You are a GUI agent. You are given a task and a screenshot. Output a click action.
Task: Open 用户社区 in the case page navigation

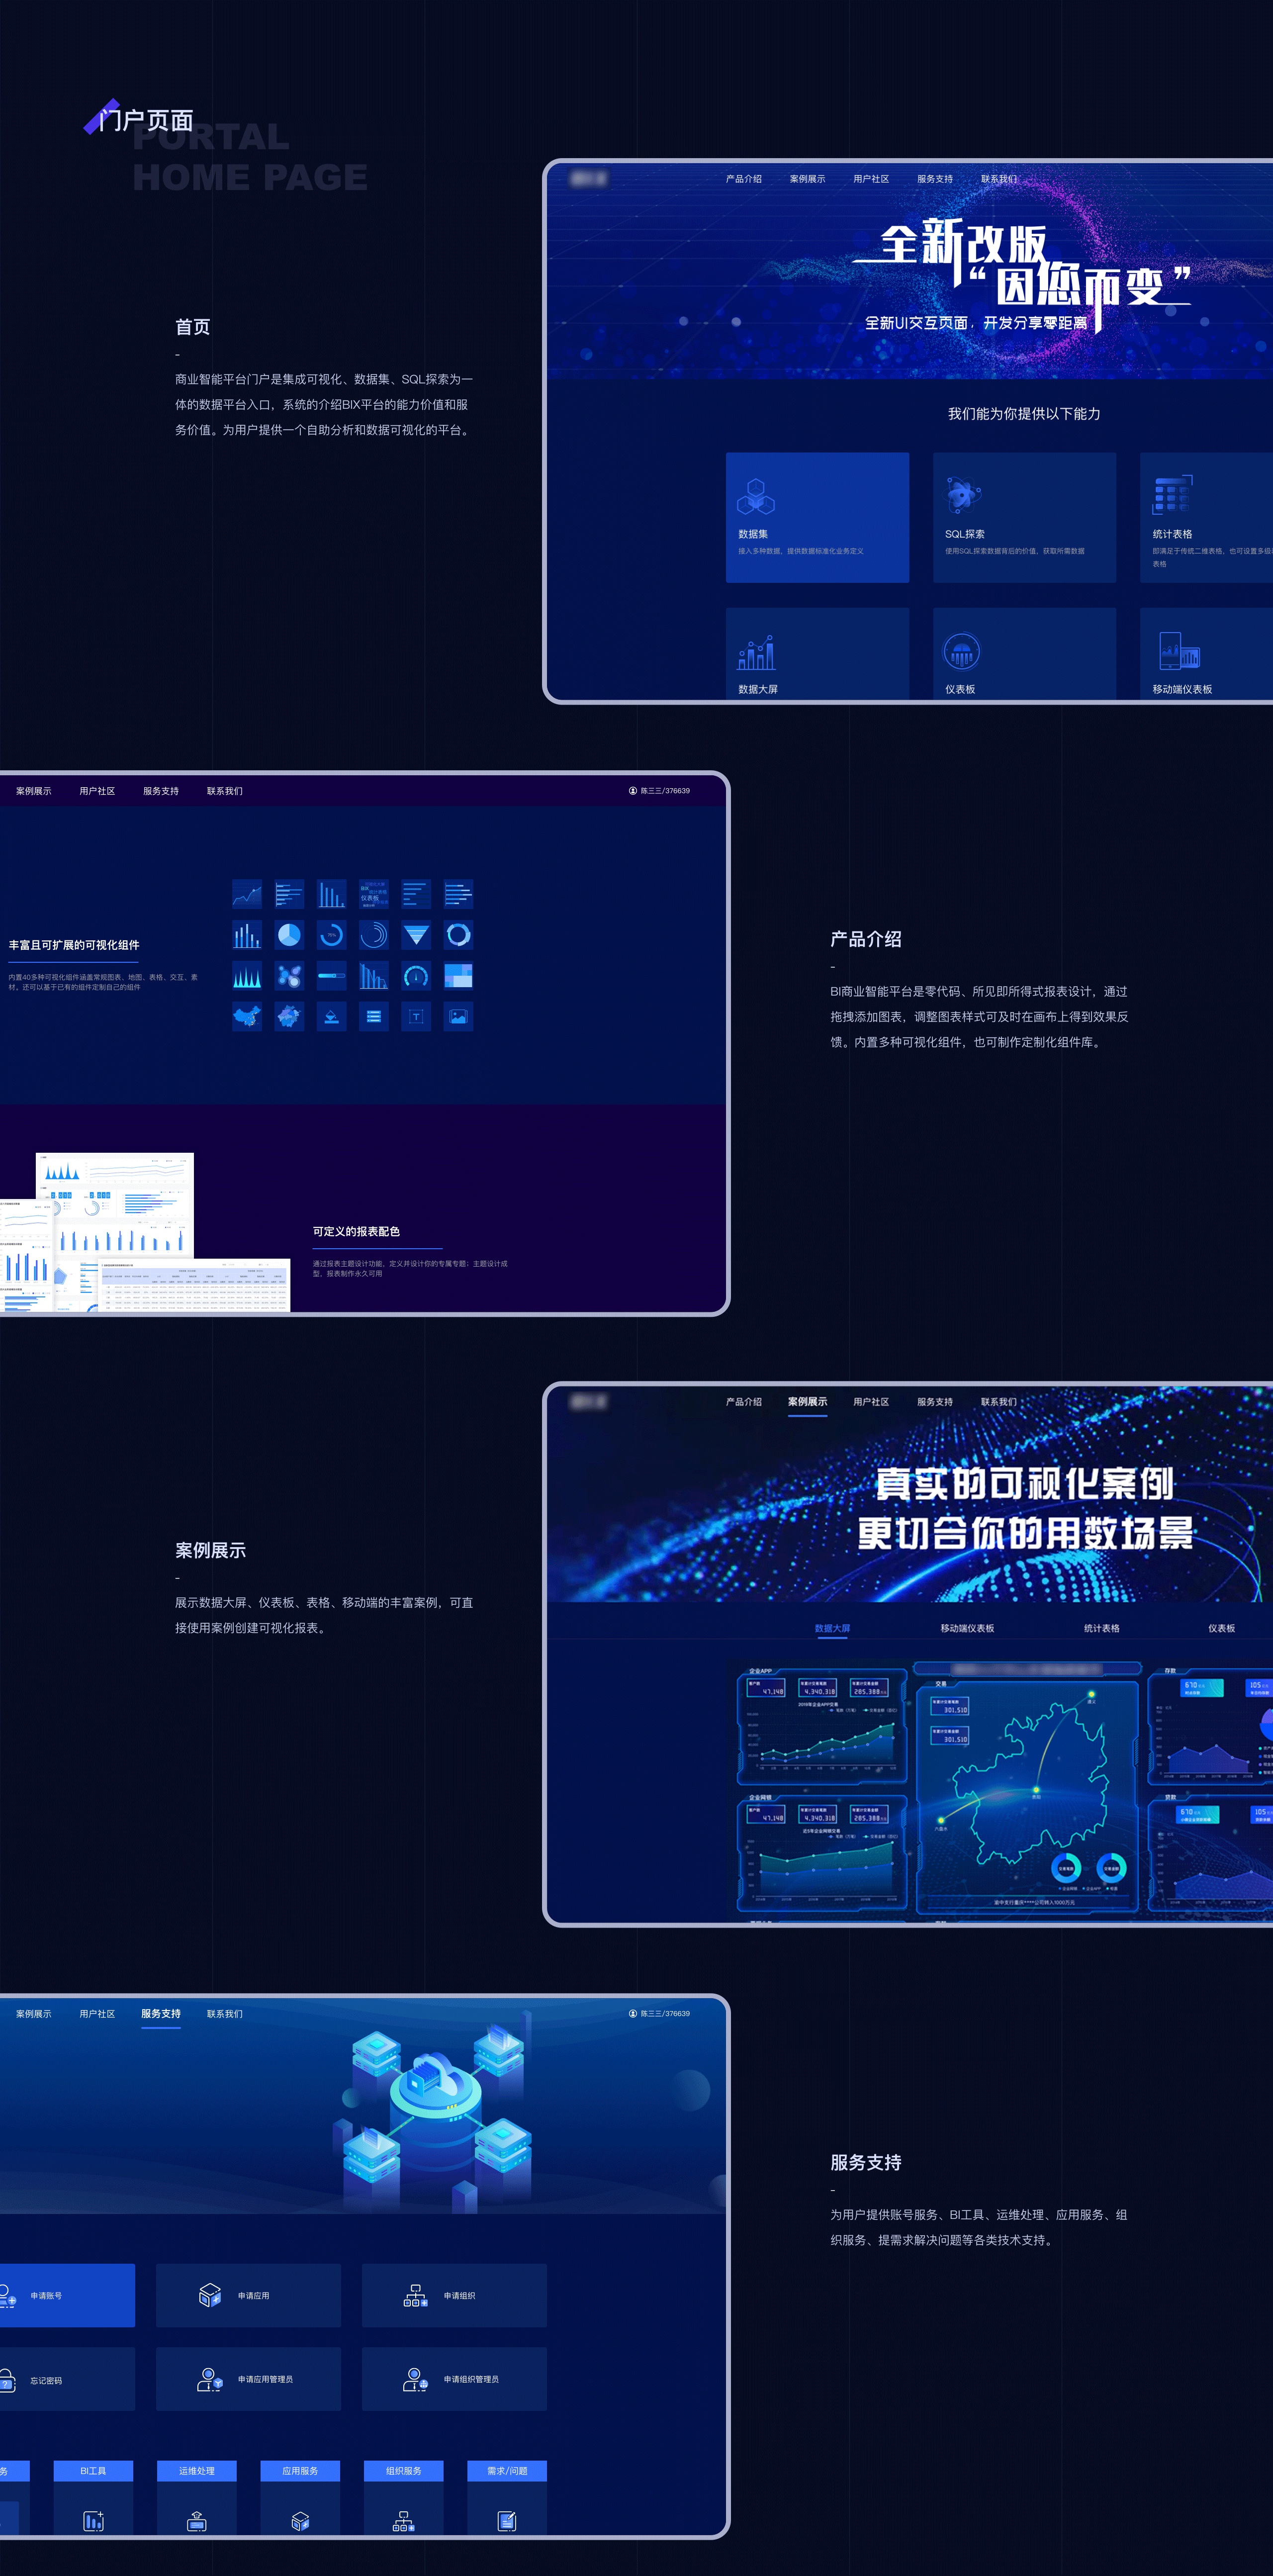(x=871, y=1402)
